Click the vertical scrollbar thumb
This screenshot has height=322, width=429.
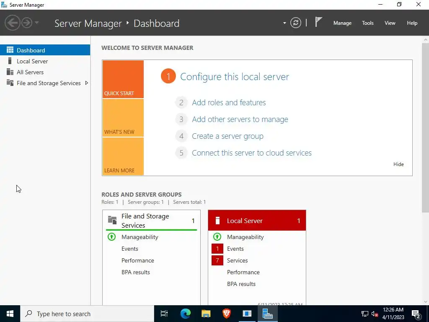coord(426,127)
